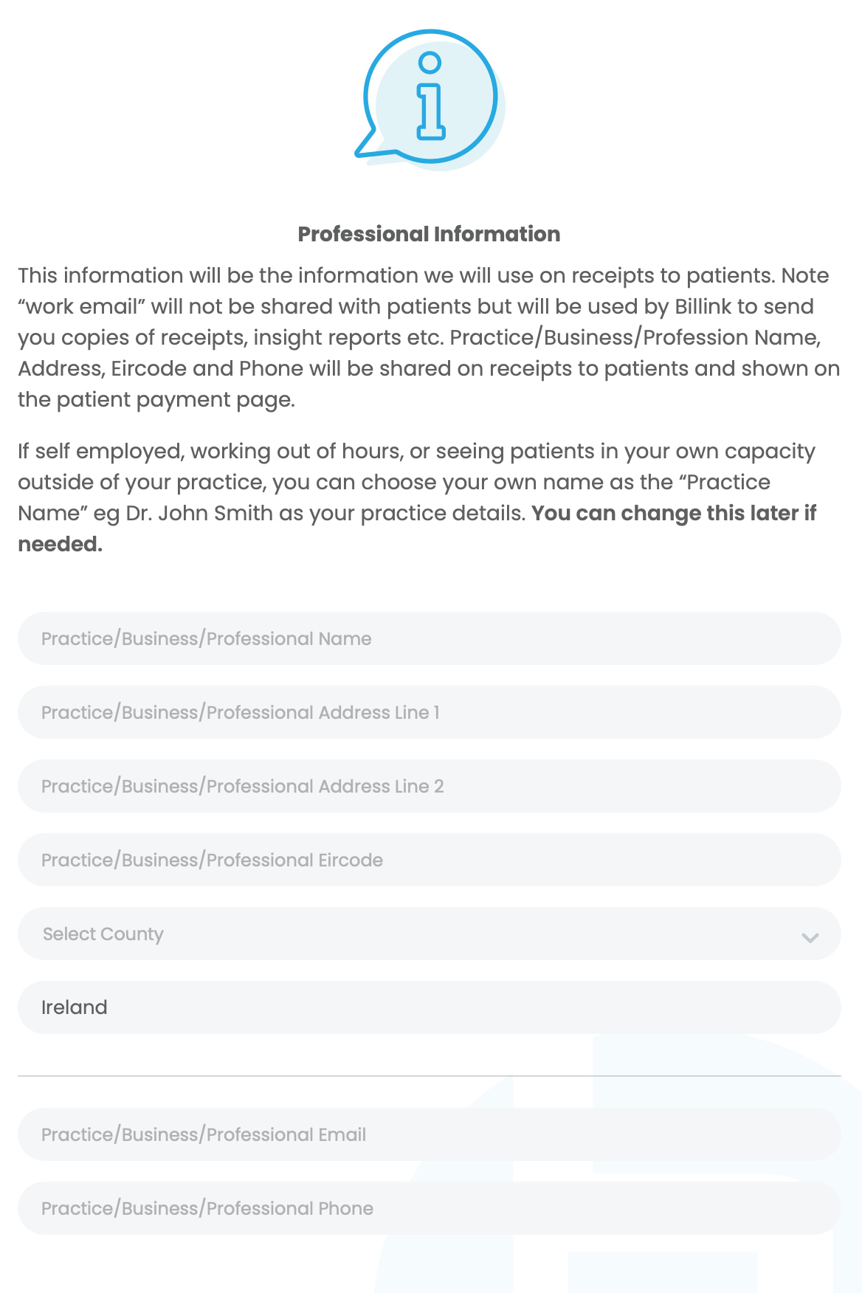The height and width of the screenshot is (1293, 862).
Task: Click the Practice/Business/Professional Phone field
Action: pyautogui.click(x=428, y=1208)
